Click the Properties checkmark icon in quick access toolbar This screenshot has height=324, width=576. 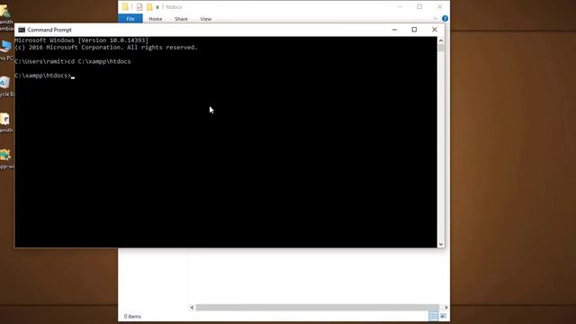pos(139,6)
